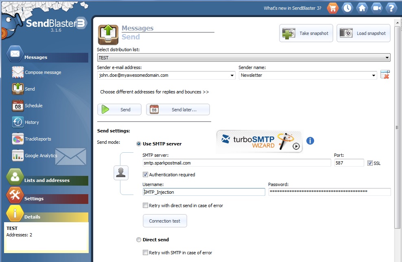Go to home icon in top bar
The height and width of the screenshot is (262, 402).
click(x=362, y=8)
